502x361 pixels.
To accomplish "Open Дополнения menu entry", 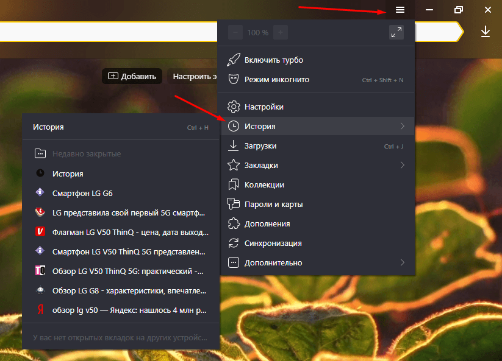I will point(316,223).
